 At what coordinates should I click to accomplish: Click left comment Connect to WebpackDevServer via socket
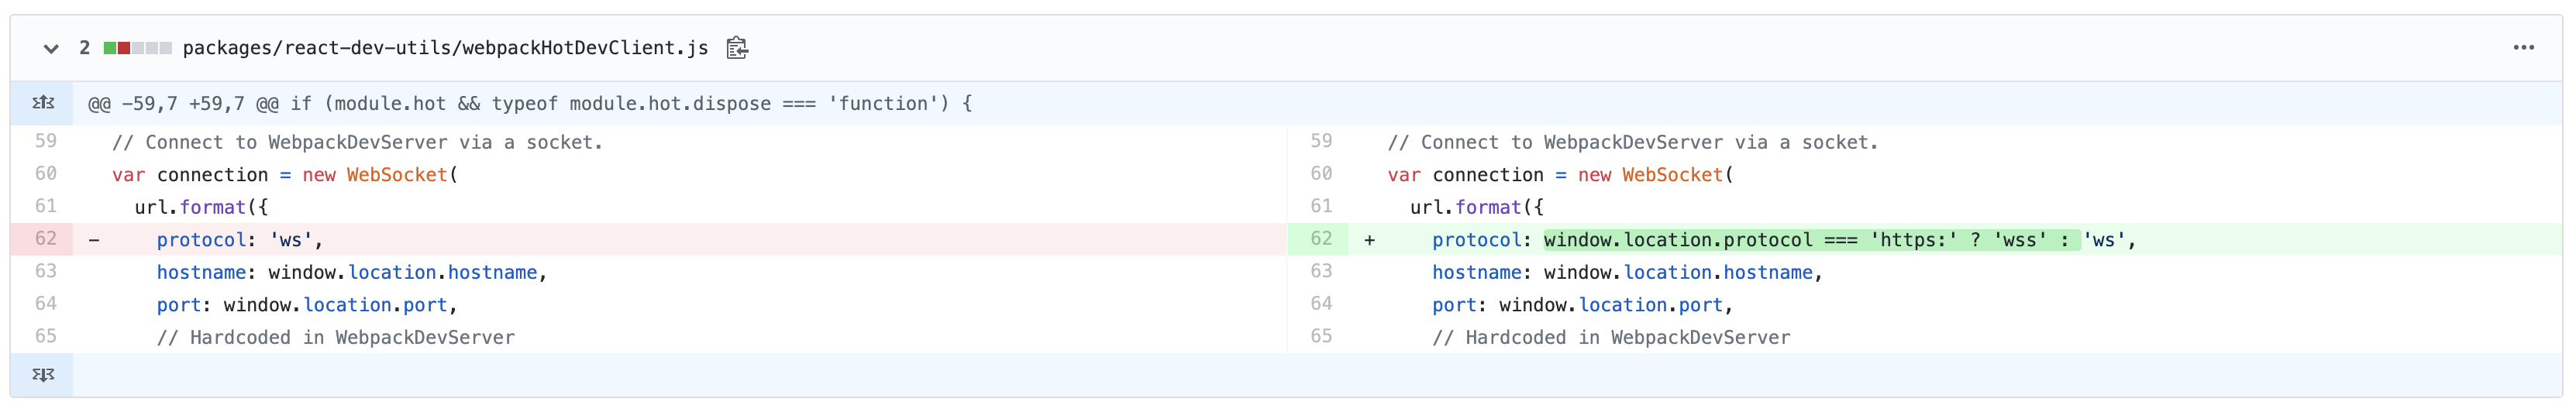pos(358,142)
